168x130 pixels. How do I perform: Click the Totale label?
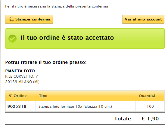click(x=123, y=119)
